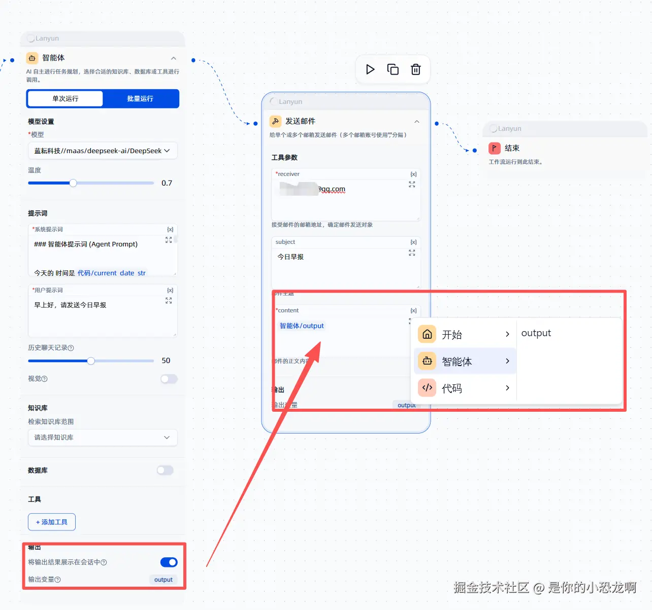Turn on the 数据库 switch
The height and width of the screenshot is (610, 652).
click(x=165, y=471)
